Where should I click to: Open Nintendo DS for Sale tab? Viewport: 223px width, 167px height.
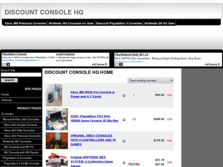160,24
